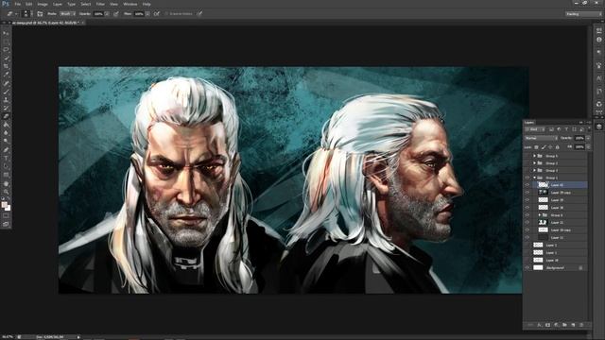Expand Group 5 in Layers panel

[534, 156]
